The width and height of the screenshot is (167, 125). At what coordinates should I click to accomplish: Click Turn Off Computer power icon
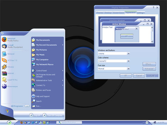[x=44, y=115]
